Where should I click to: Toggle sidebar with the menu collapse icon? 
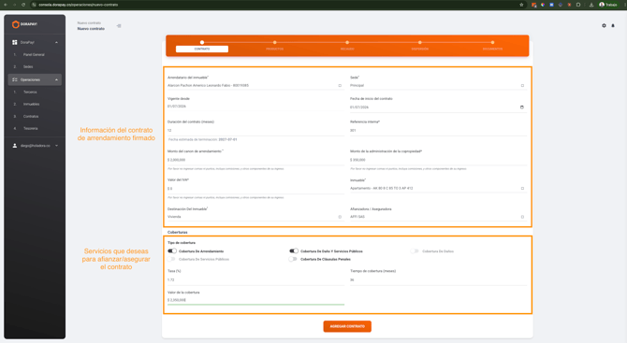(x=119, y=26)
